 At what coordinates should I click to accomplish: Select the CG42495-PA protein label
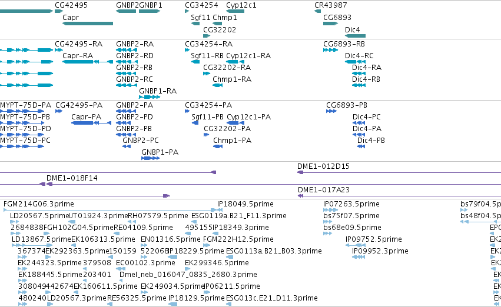[x=79, y=105]
